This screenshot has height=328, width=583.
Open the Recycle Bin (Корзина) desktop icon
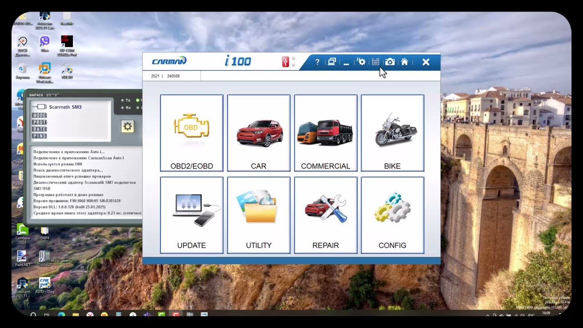[x=22, y=72]
